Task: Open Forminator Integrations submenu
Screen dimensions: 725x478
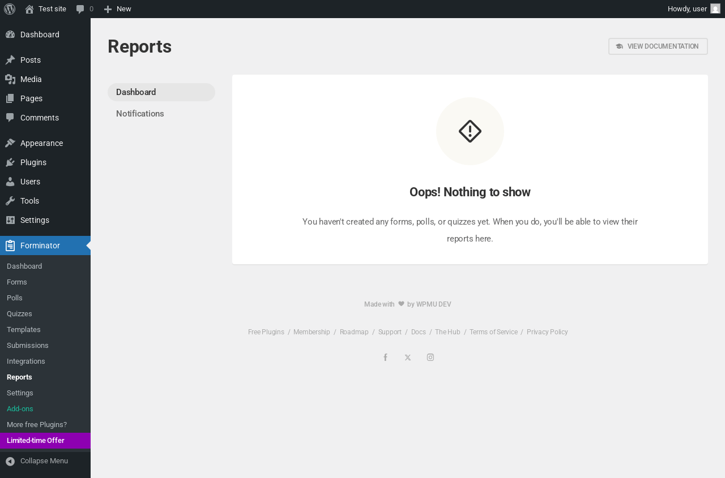Action: pyautogui.click(x=45, y=361)
